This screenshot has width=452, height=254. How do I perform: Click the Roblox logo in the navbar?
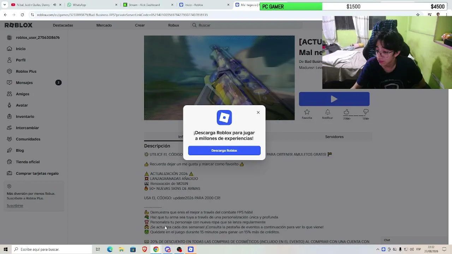[x=18, y=25]
